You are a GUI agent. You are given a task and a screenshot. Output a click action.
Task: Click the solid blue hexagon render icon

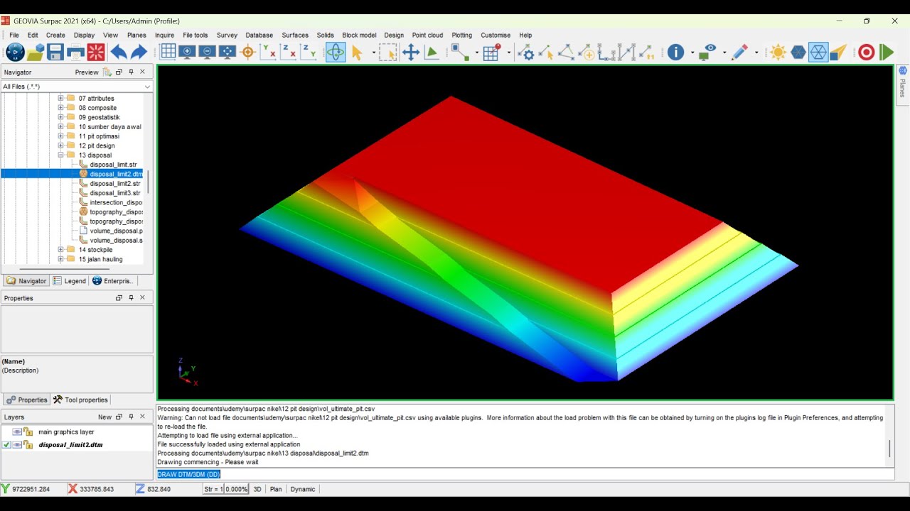pyautogui.click(x=798, y=52)
